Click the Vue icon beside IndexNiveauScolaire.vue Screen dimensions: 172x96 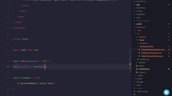point(139,56)
